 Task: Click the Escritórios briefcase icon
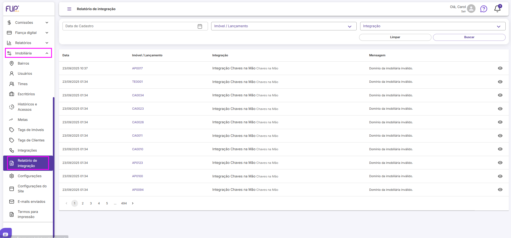pos(12,94)
